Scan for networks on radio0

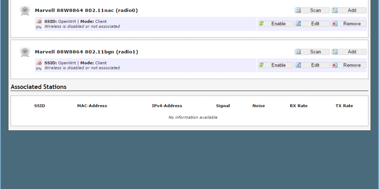tap(312, 10)
